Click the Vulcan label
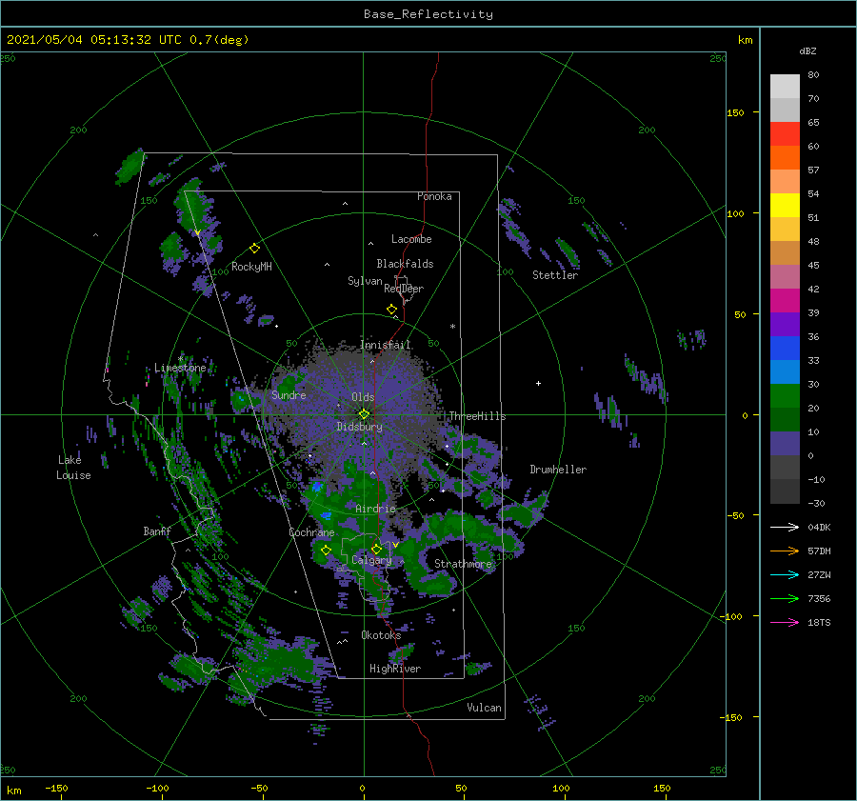The width and height of the screenshot is (857, 801). pyautogui.click(x=484, y=708)
